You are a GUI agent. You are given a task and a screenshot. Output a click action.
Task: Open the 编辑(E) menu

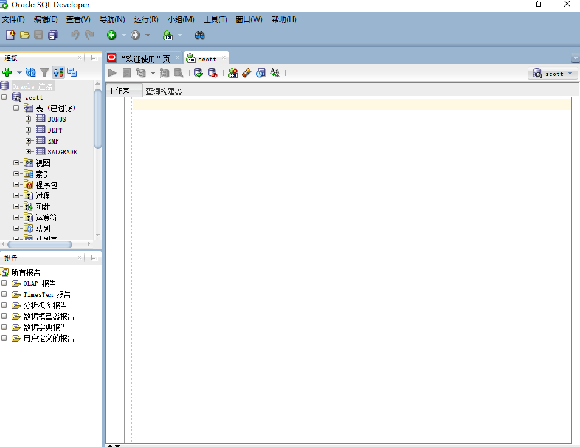(x=46, y=19)
